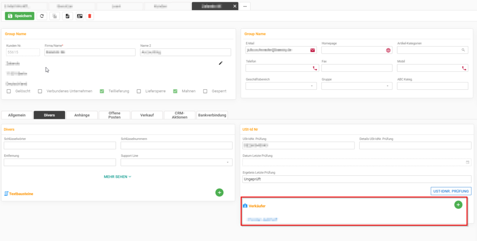Open the Gruppe dropdown
Screen dimensions: 477x241
coord(357,86)
